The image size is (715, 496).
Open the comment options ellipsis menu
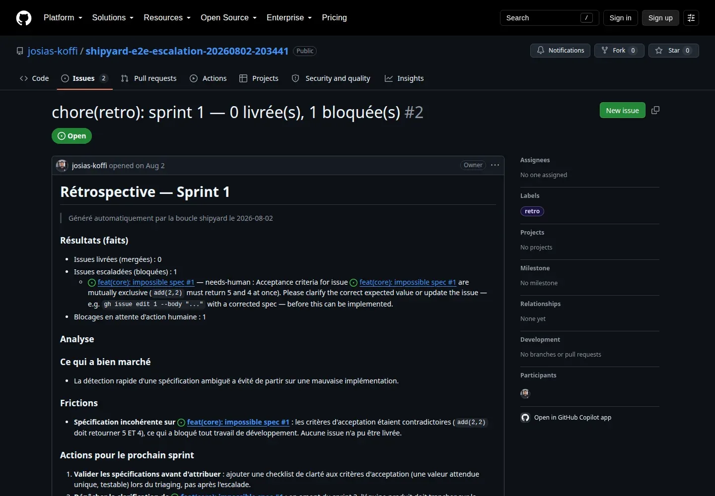[495, 165]
